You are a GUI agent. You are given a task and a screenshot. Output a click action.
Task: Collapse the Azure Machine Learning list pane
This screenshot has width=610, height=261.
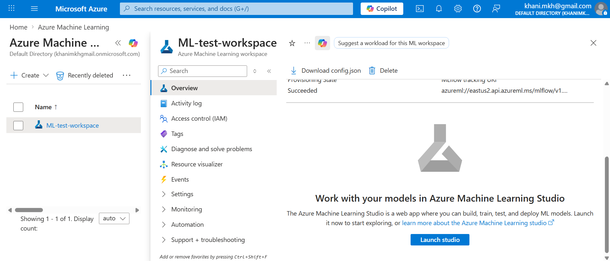(118, 43)
